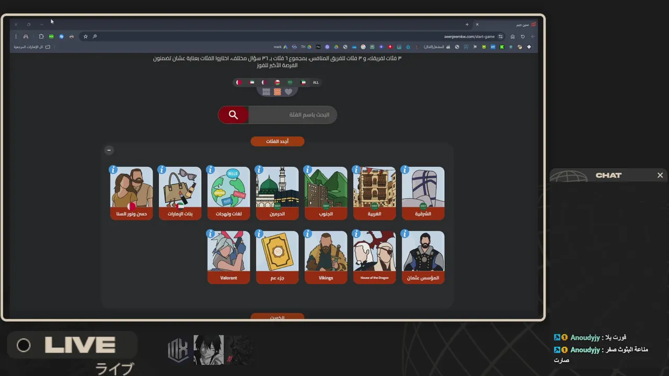Click the page zoom magnifier in address bar
The width and height of the screenshot is (669, 376).
point(95,37)
